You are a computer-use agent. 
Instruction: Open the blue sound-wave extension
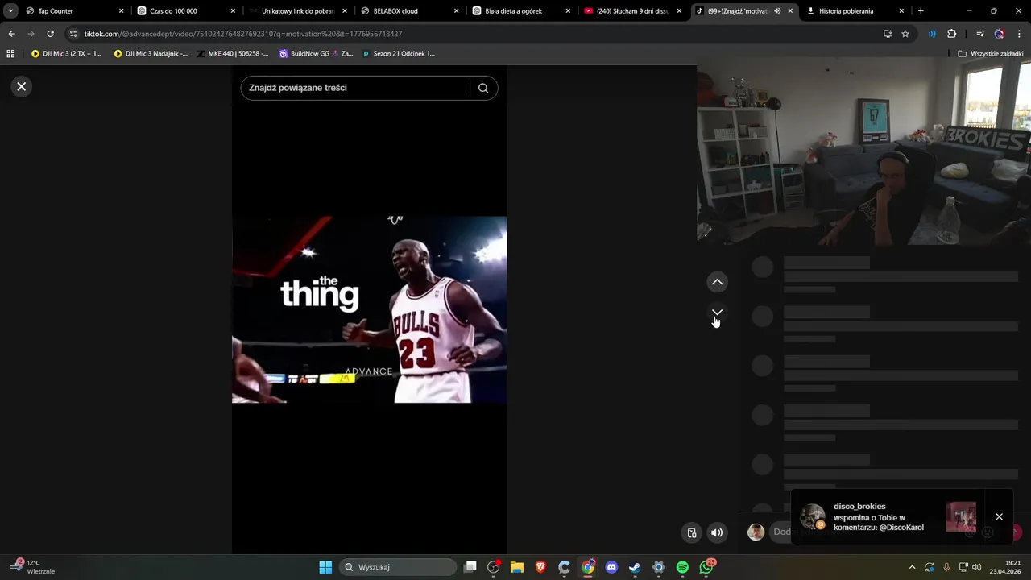tap(932, 34)
